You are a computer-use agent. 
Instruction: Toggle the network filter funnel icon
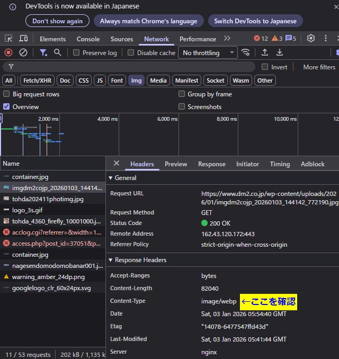pos(43,52)
